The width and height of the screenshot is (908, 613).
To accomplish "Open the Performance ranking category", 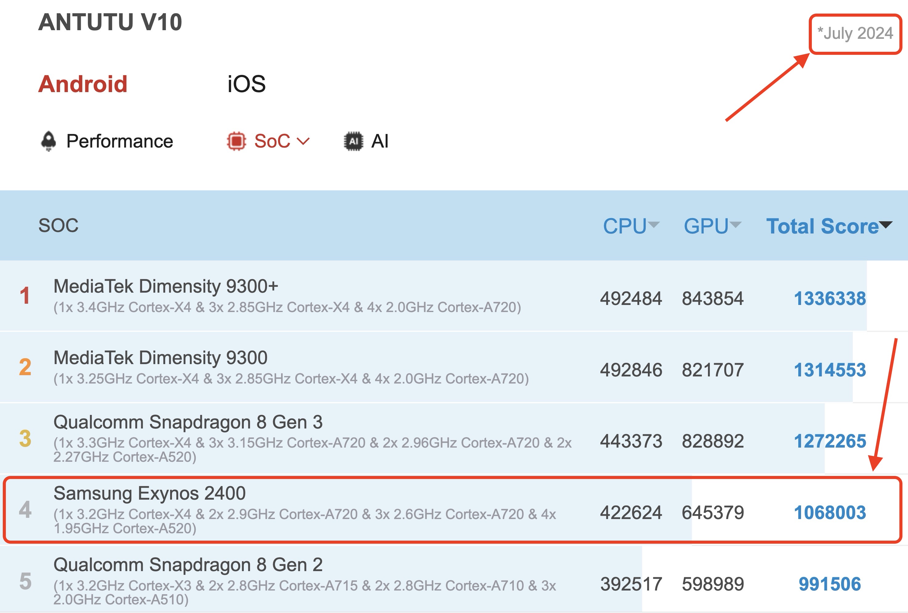I will click(x=120, y=141).
